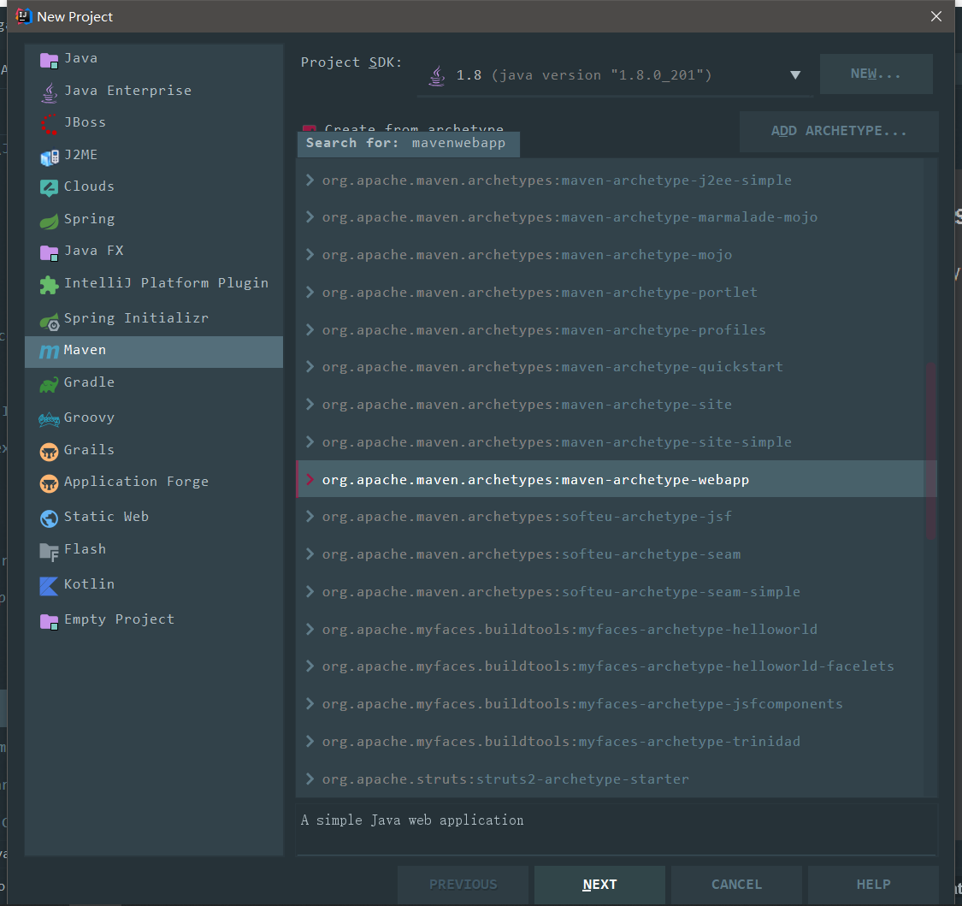Toggle the Create from archetype checkbox
This screenshot has width=962, height=906.
(310, 129)
